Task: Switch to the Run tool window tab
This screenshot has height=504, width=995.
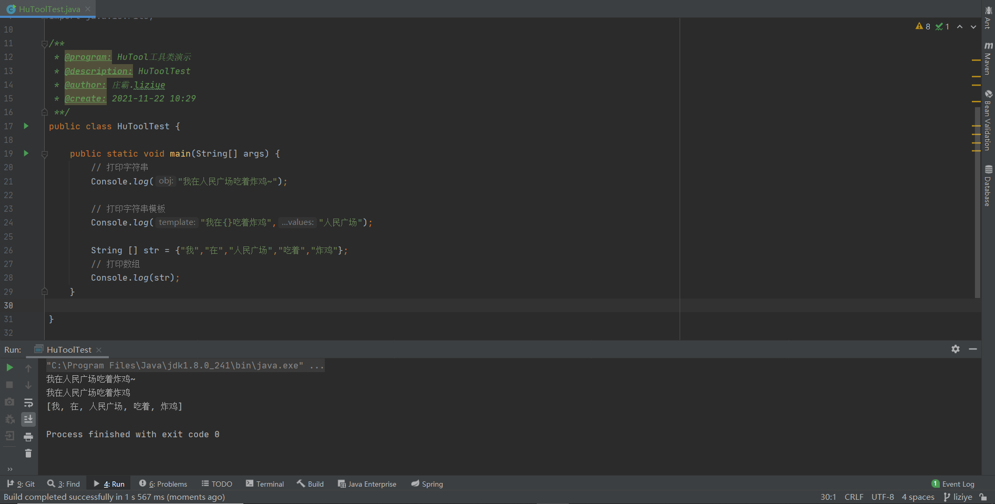Action: coord(109,484)
